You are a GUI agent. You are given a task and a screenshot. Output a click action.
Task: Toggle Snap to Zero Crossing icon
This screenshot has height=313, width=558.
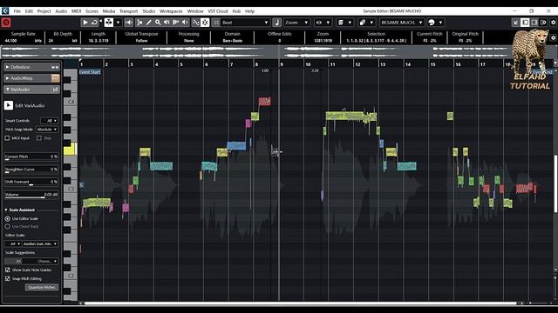[x=195, y=23]
